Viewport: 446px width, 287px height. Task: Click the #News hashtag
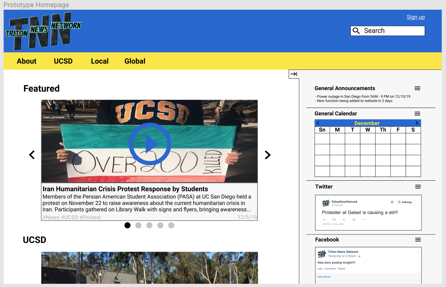(x=51, y=217)
